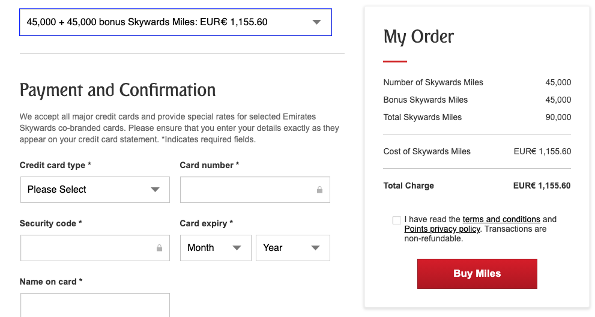
Task: Click lock icon in Card number field
Action: (x=319, y=190)
